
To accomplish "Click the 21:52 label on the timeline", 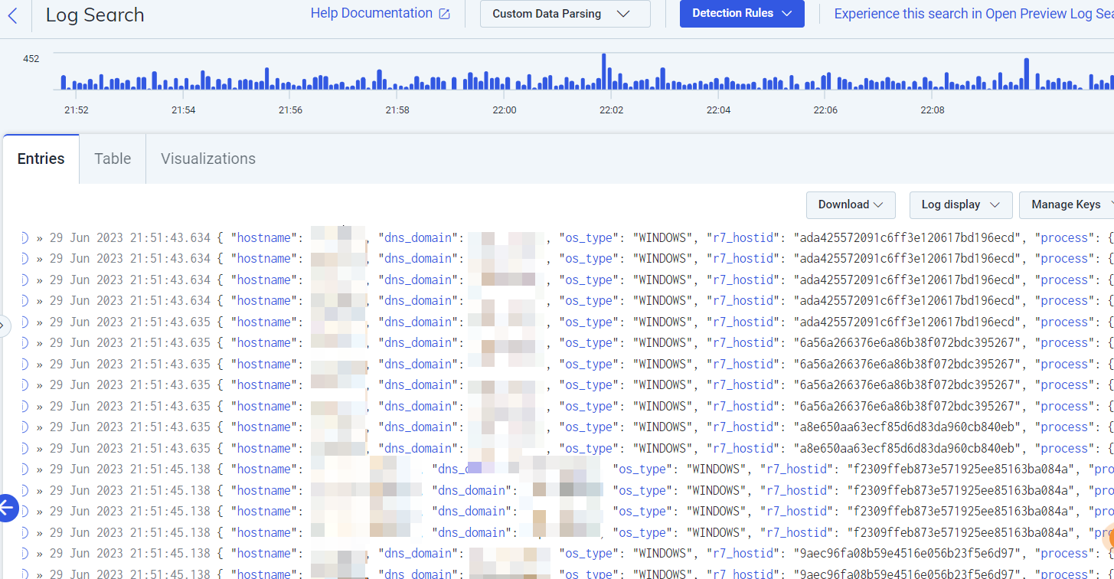I will [77, 110].
